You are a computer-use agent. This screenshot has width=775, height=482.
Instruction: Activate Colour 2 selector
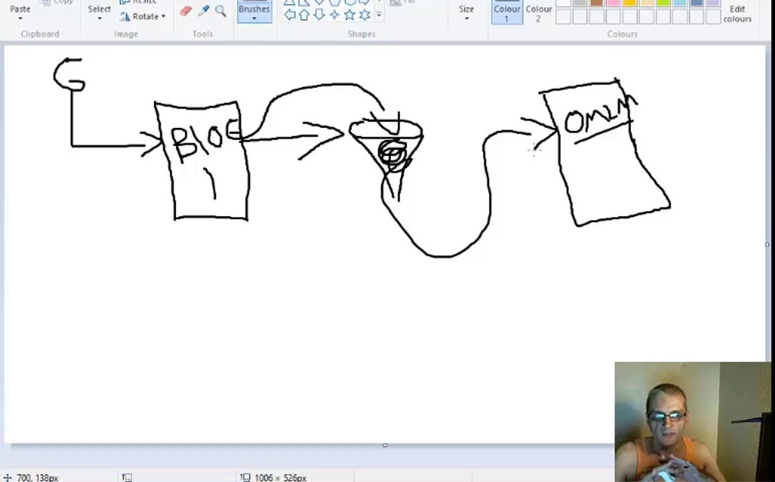click(x=539, y=13)
